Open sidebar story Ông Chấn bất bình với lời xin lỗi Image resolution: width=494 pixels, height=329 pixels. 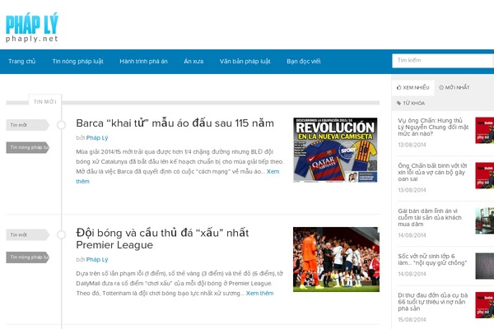[x=432, y=172]
